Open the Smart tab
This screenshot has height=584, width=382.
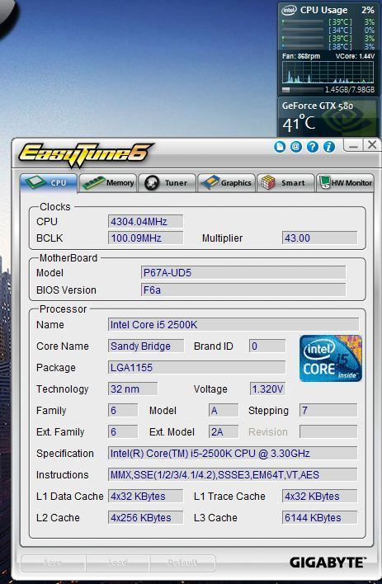pos(285,183)
